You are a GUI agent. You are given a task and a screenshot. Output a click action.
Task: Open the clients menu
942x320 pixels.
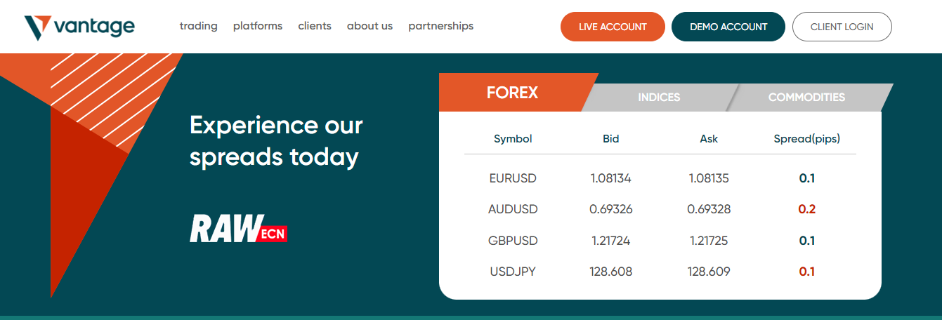click(315, 26)
